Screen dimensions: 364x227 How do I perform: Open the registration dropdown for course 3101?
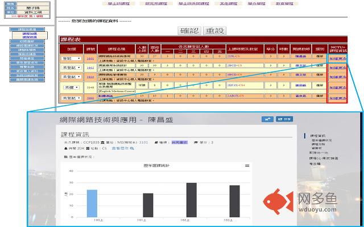(x=72, y=58)
